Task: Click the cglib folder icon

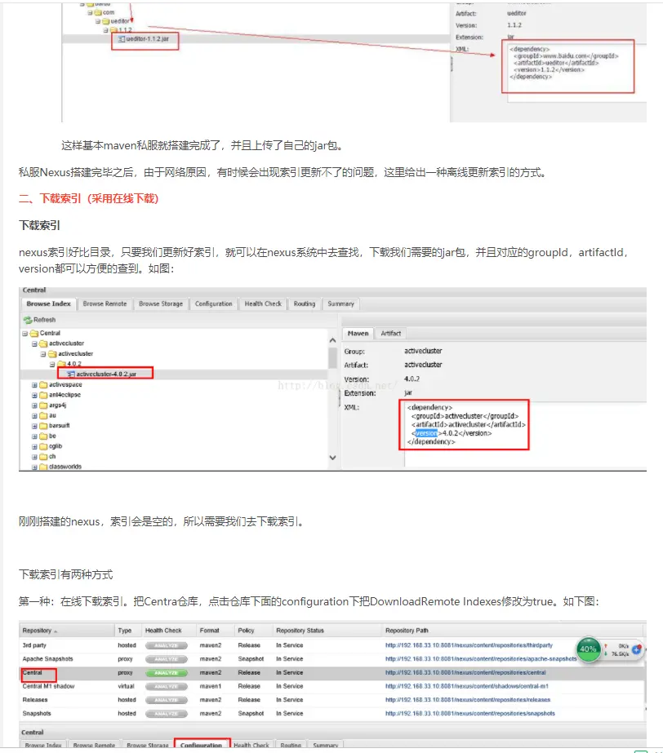Action: click(43, 446)
